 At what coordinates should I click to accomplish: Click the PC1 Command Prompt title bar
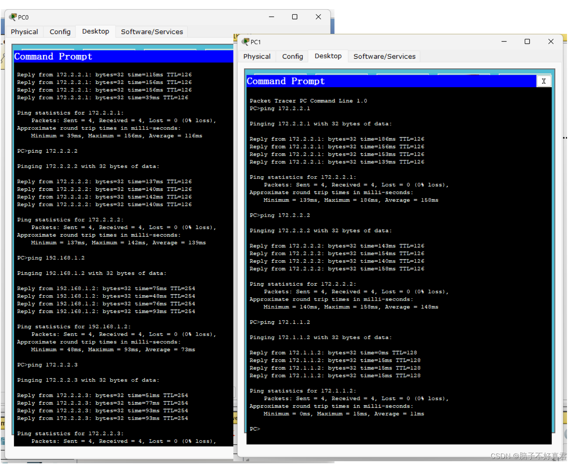[x=391, y=81]
